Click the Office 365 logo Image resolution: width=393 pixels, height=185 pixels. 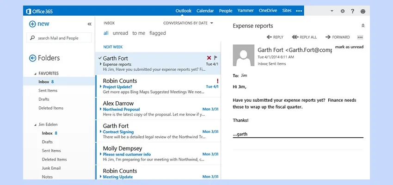(39, 11)
